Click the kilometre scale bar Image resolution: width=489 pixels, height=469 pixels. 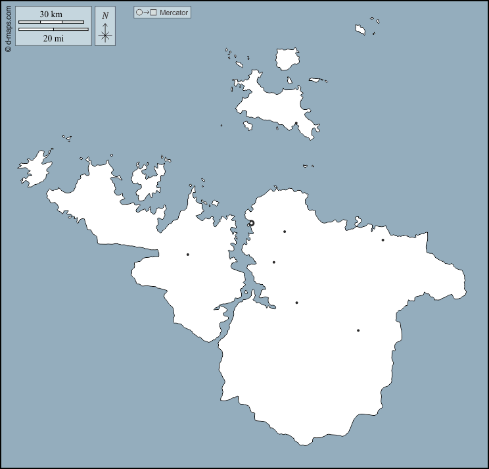[51, 22]
